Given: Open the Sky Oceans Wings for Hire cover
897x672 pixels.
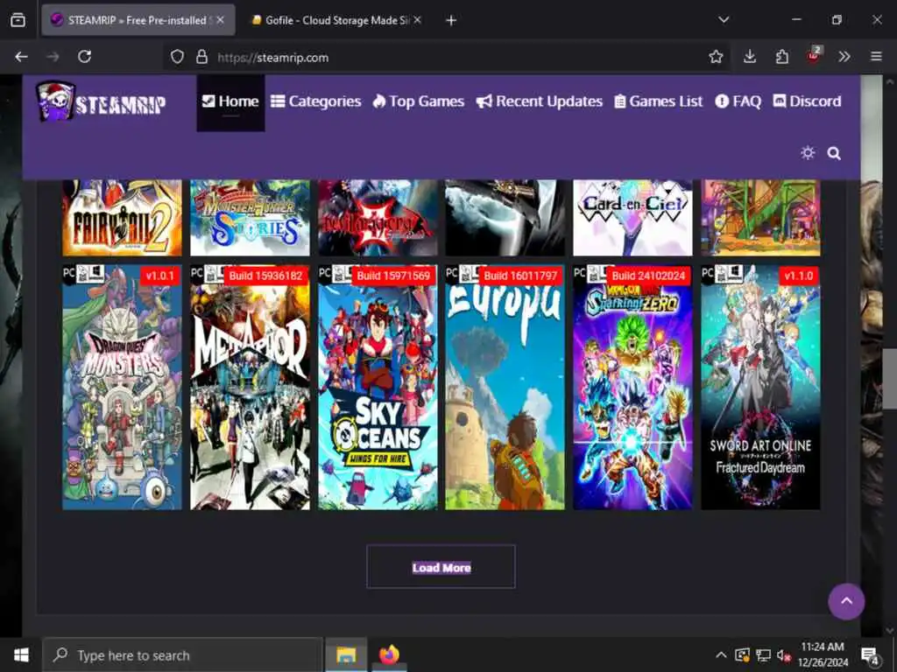Looking at the screenshot, I should (x=378, y=388).
